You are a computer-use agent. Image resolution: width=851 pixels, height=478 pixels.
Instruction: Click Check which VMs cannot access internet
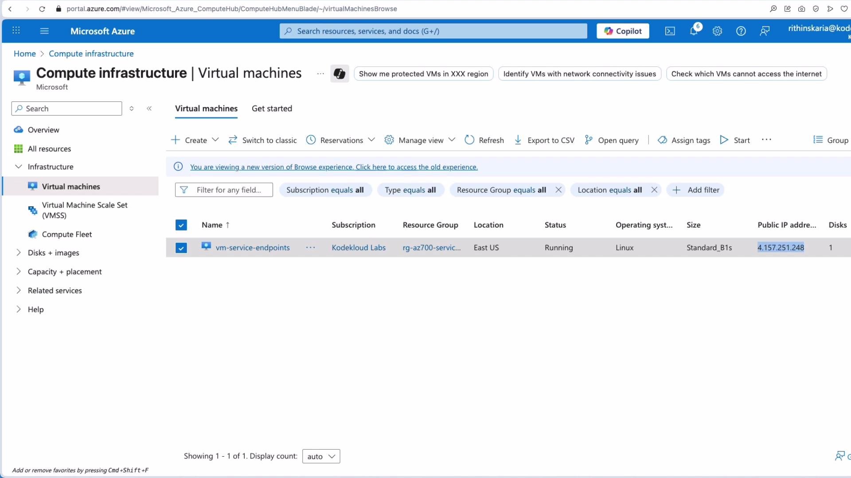(746, 73)
